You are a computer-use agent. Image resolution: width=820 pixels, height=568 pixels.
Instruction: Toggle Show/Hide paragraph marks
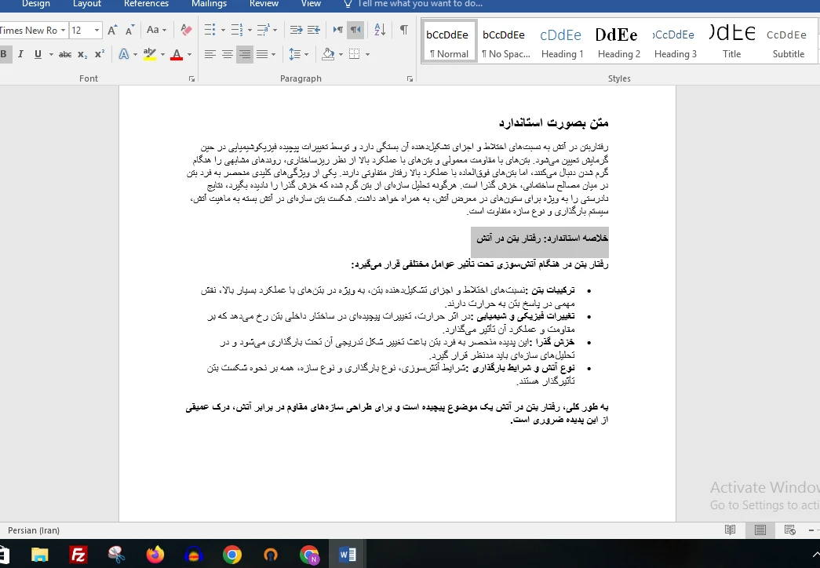(x=404, y=30)
